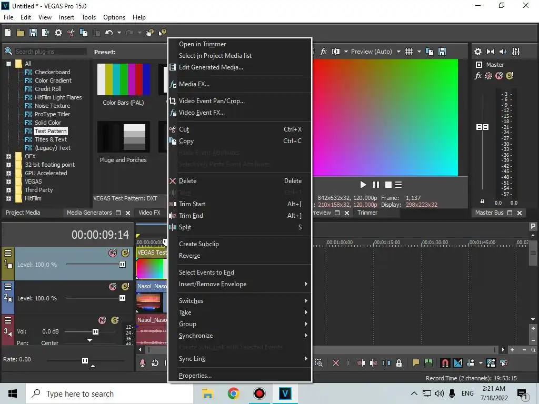
Task: Copy snapshot to clipboard in preview
Action: tap(430, 52)
